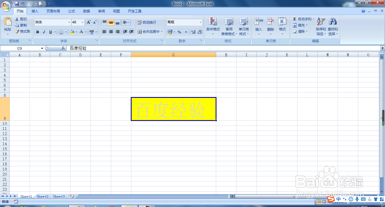The height and width of the screenshot is (207, 385).
Task: Center text horizontally
Action: click(111, 32)
